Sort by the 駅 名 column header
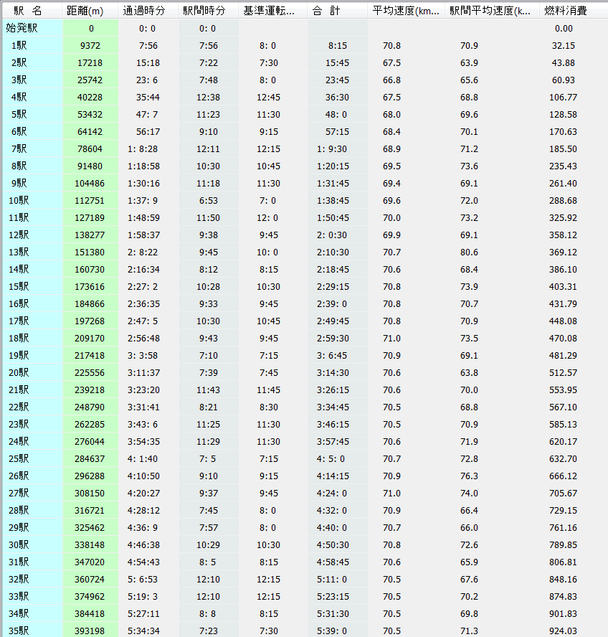 (32, 11)
